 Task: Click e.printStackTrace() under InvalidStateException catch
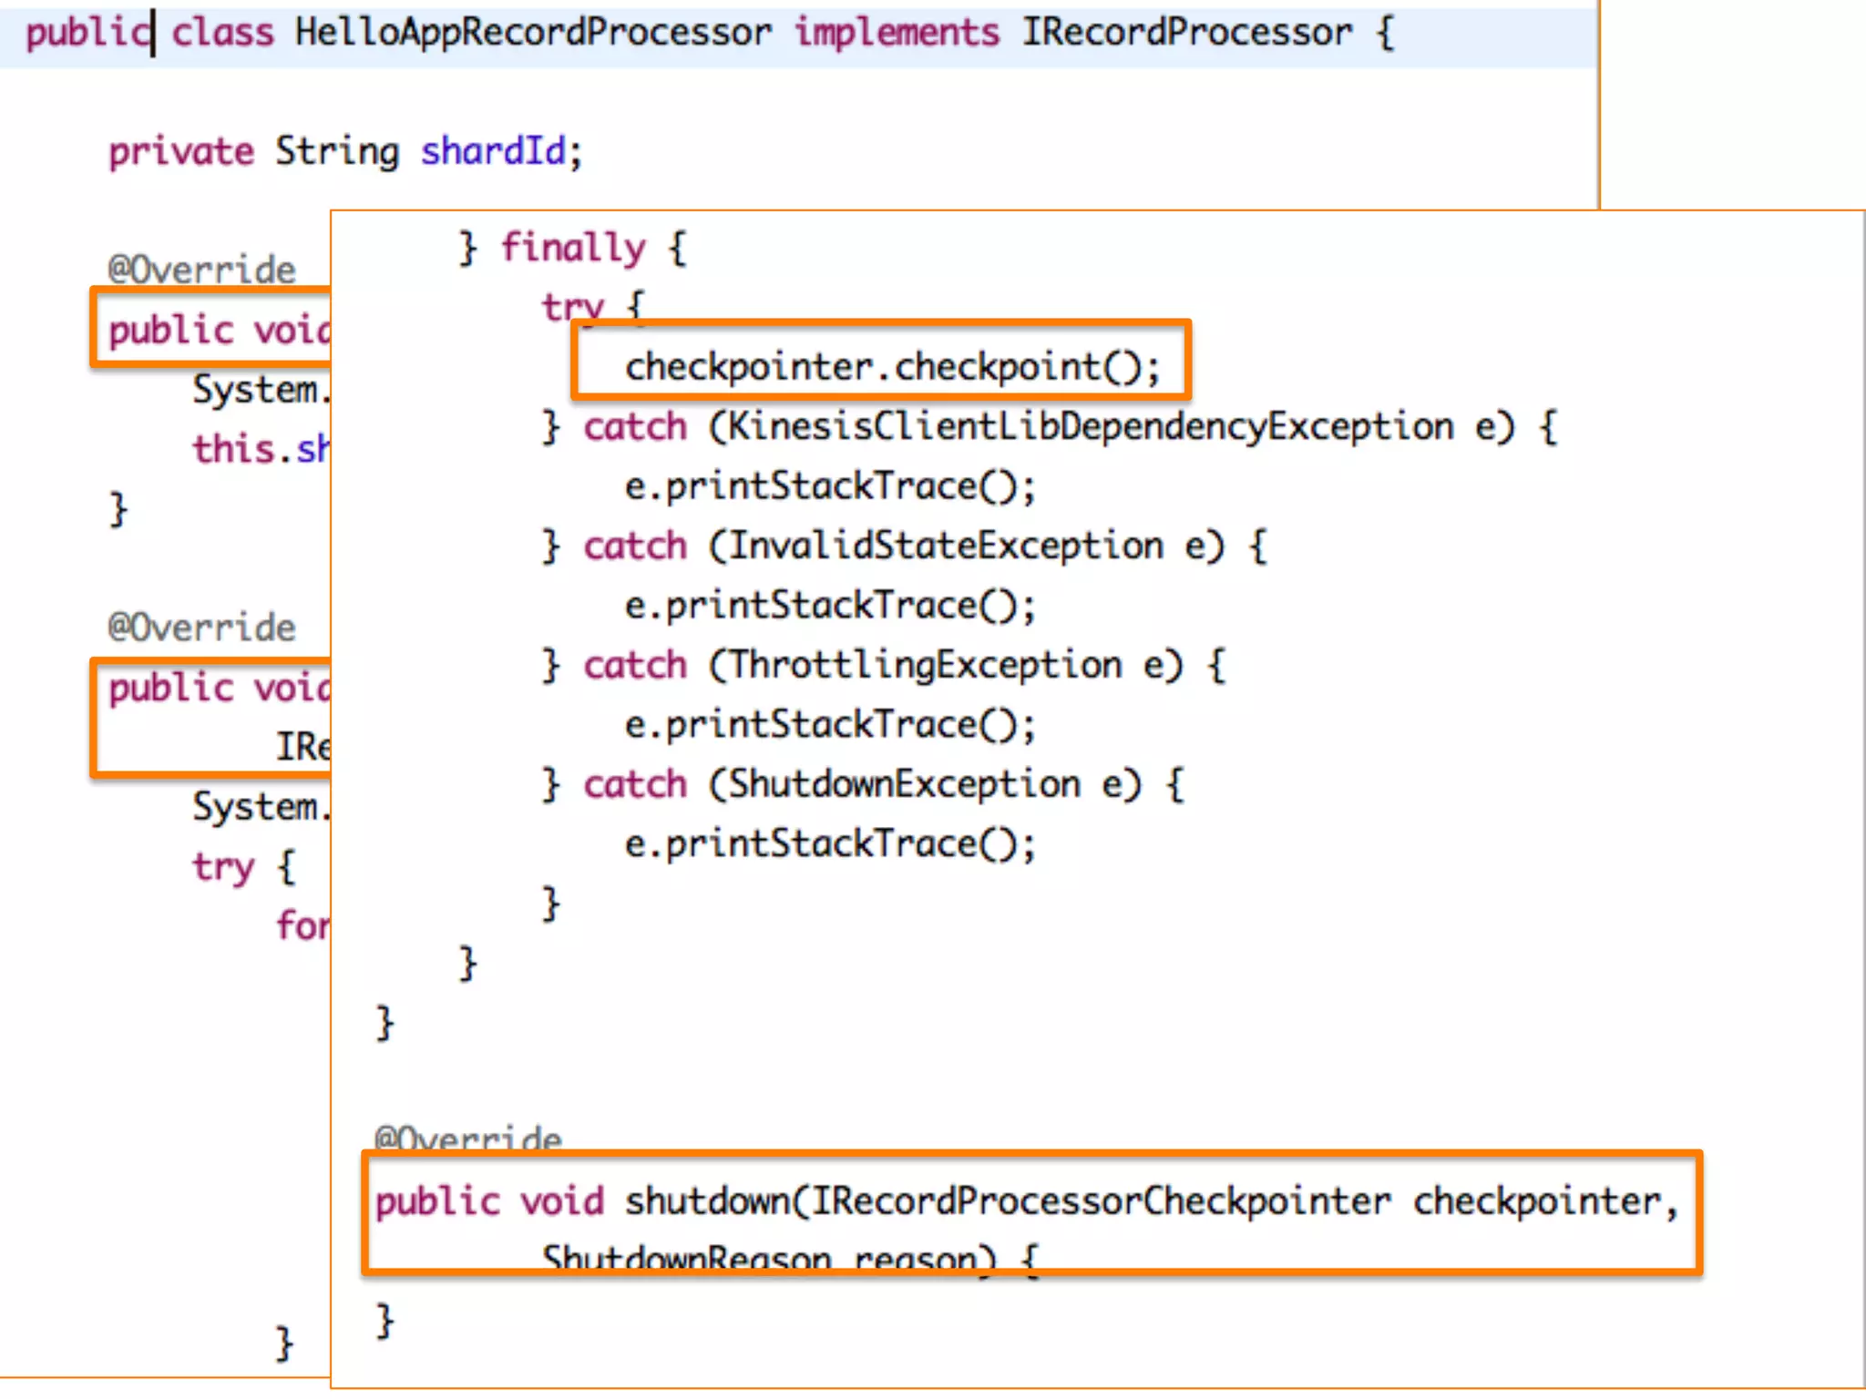[x=830, y=606]
